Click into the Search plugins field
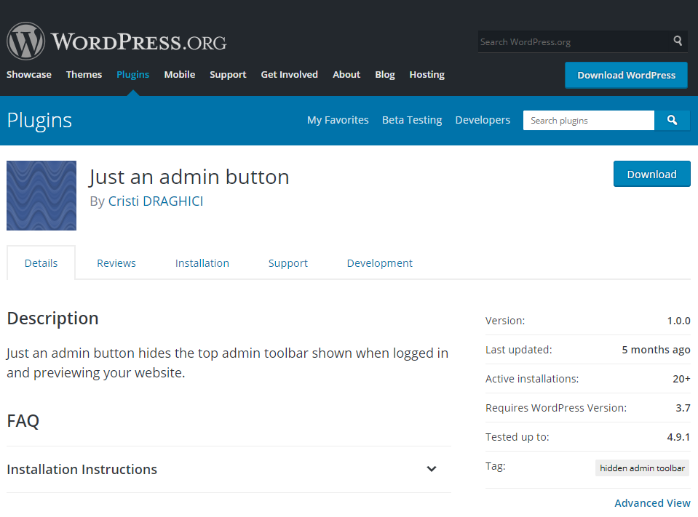 [589, 121]
